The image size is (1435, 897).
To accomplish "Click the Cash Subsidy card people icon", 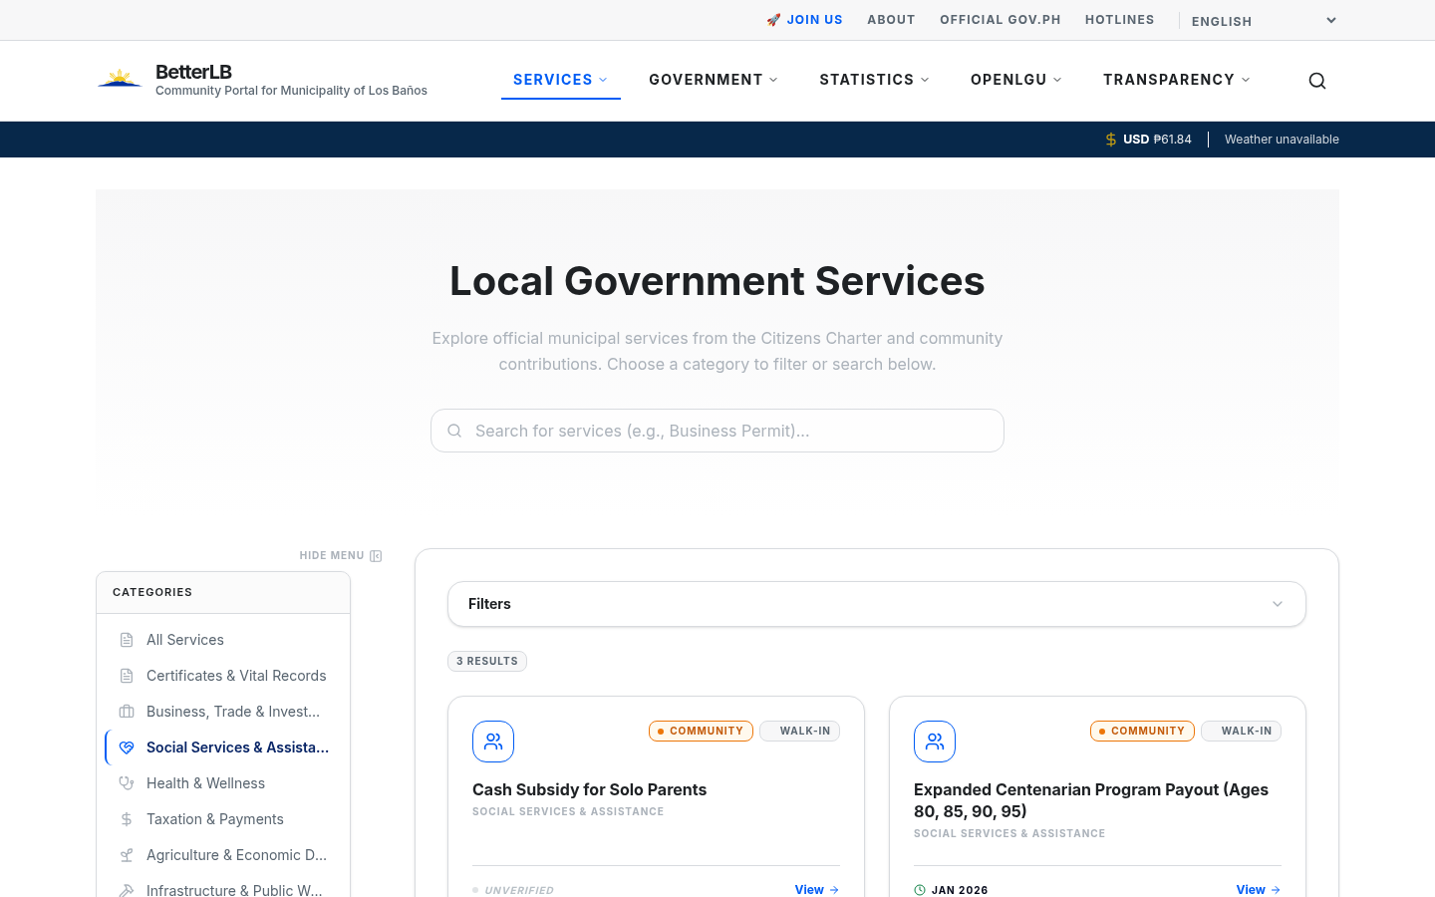I will [x=493, y=742].
